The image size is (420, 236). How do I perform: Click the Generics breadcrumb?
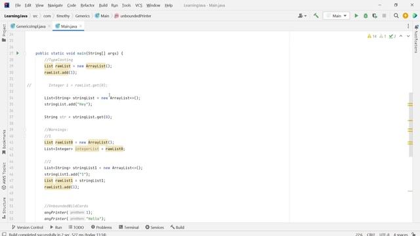83,16
